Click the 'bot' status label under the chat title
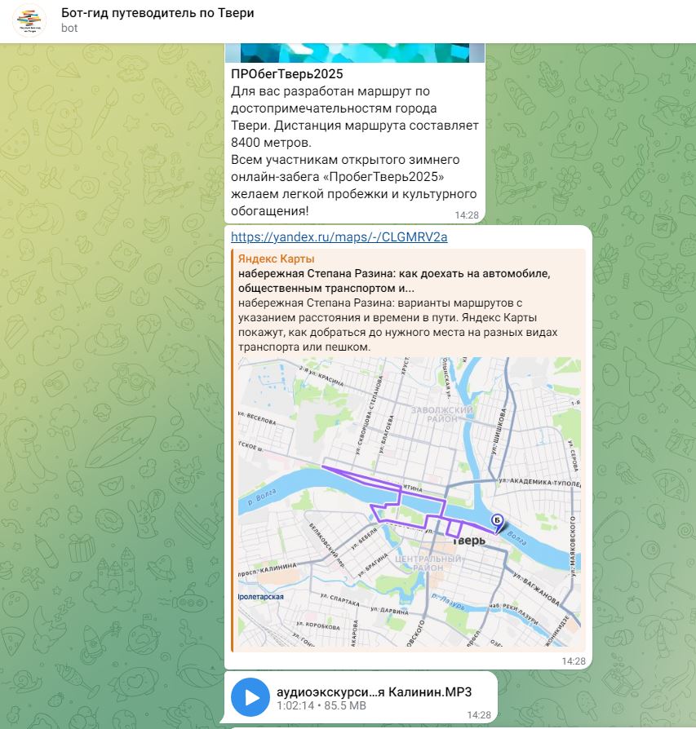 tap(69, 29)
